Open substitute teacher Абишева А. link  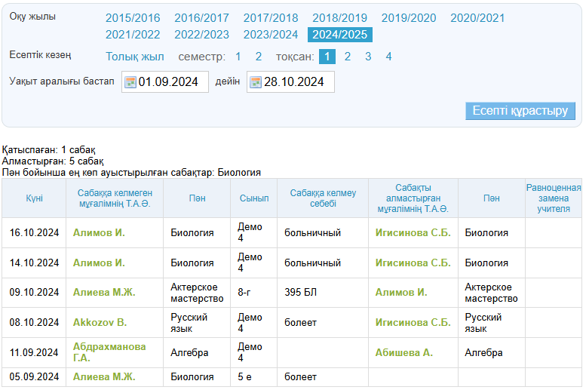(x=403, y=352)
